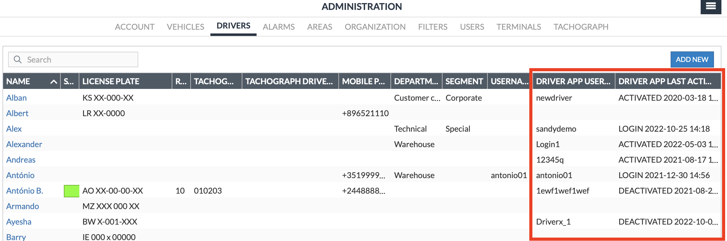Click the search magnifier icon

(18, 59)
